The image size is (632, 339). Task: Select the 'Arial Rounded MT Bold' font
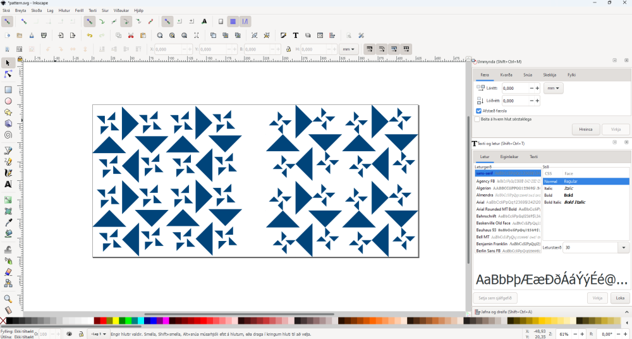[x=507, y=209]
